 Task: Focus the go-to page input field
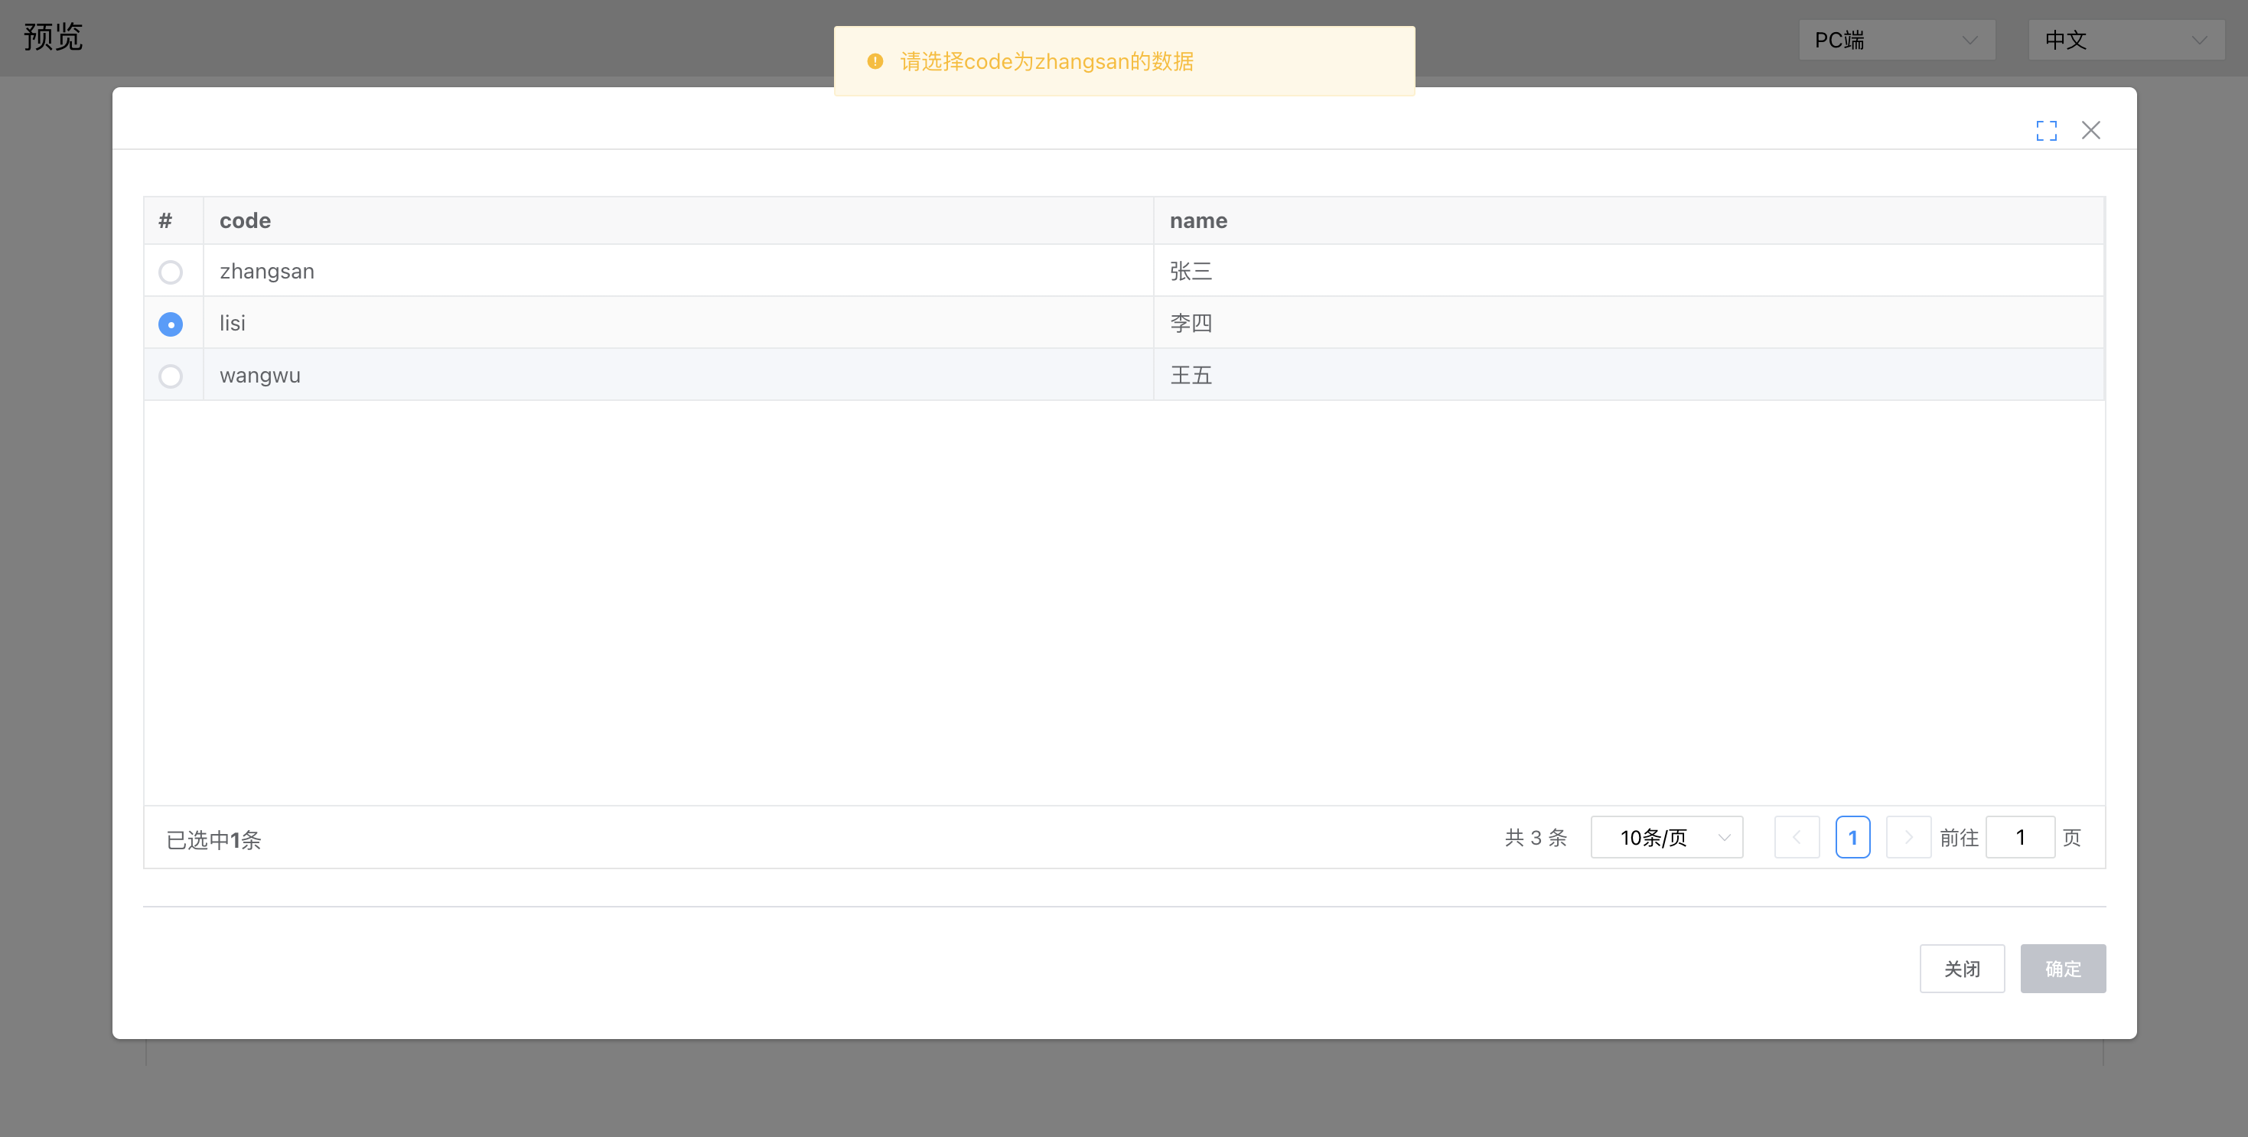click(x=2019, y=838)
